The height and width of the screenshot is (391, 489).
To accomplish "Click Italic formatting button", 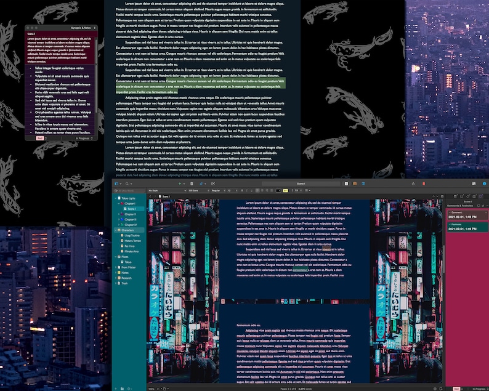I will 247,190.
